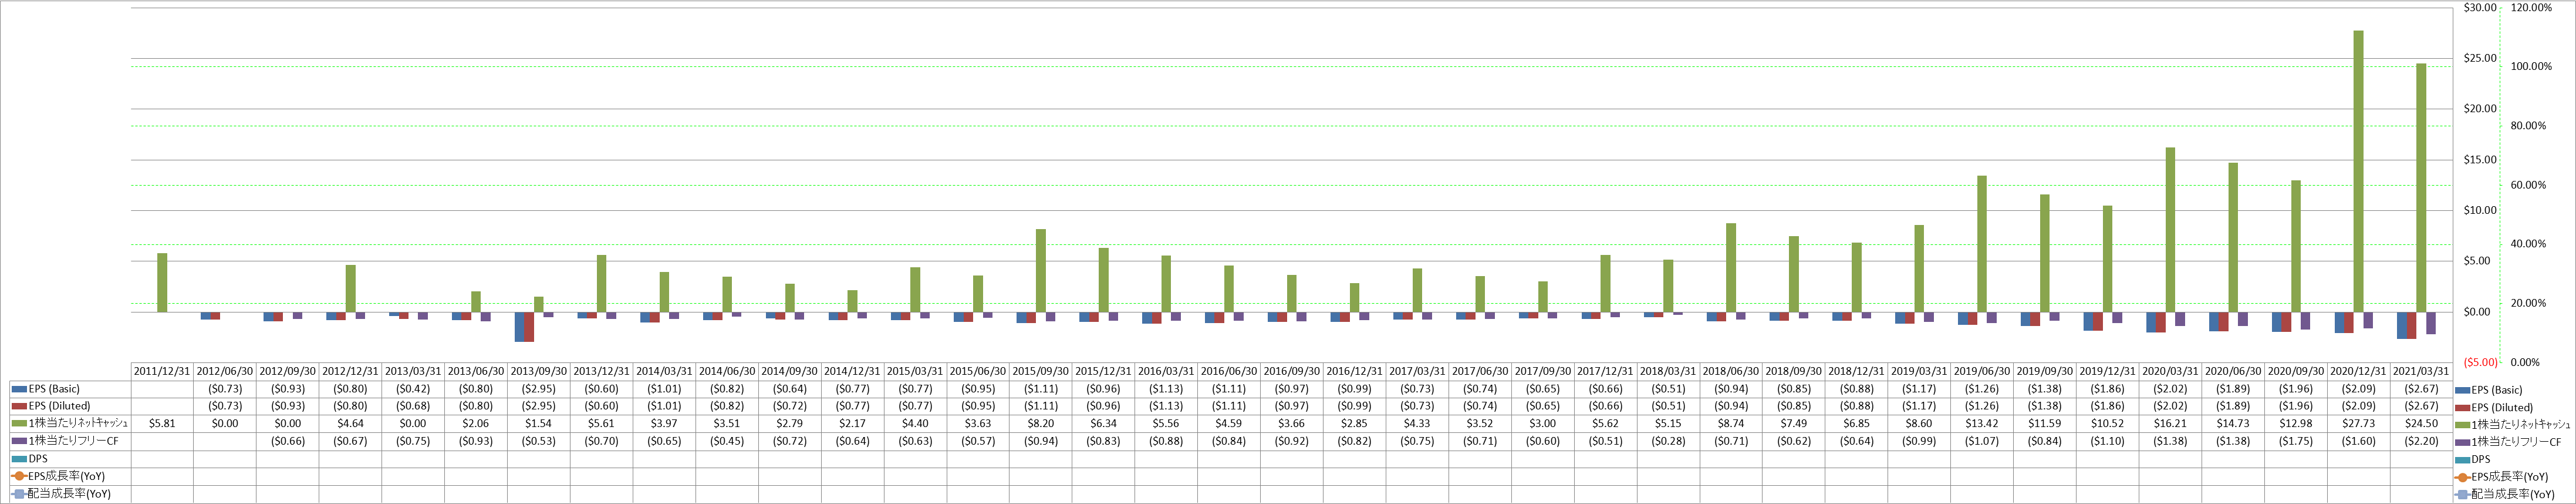Select the 2018/06/30 date column header
2576x504 pixels.
tap(1730, 371)
